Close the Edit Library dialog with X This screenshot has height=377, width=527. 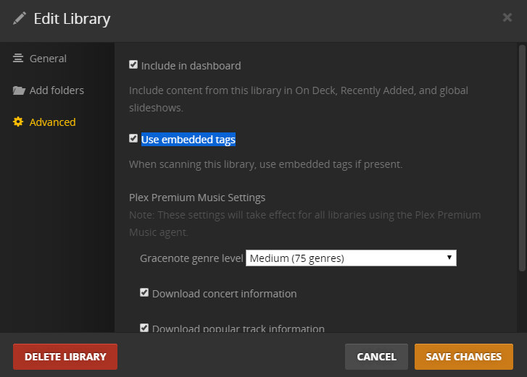[x=507, y=17]
